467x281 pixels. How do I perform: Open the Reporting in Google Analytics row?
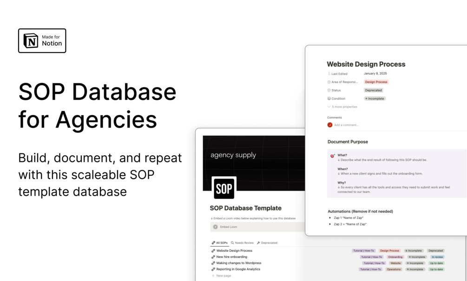[238, 269]
